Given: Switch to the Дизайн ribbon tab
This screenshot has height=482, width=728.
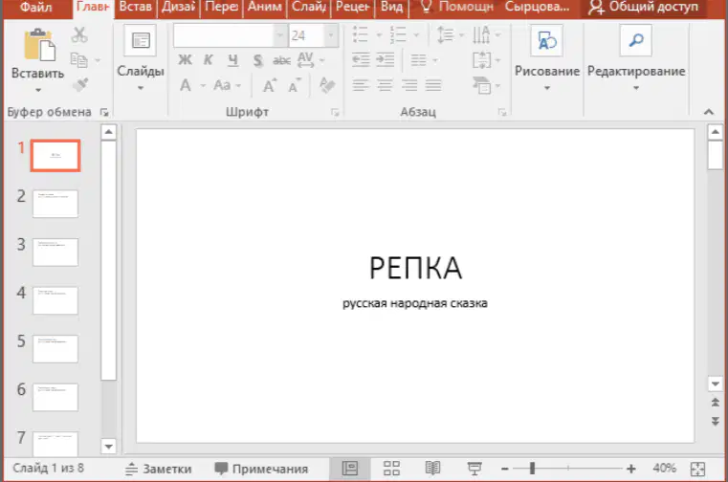Looking at the screenshot, I should [178, 7].
